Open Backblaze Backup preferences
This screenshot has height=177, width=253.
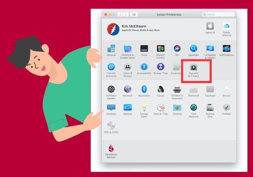(x=111, y=151)
